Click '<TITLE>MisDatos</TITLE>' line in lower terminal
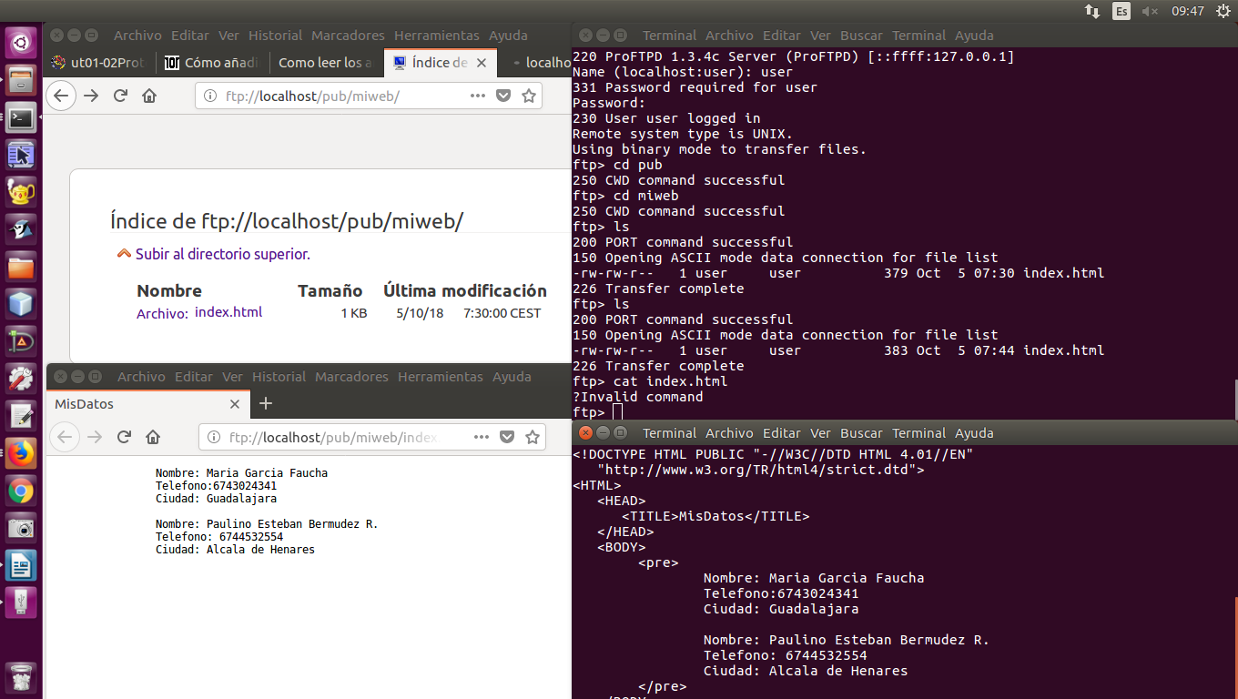1238x699 pixels. pyautogui.click(x=715, y=516)
